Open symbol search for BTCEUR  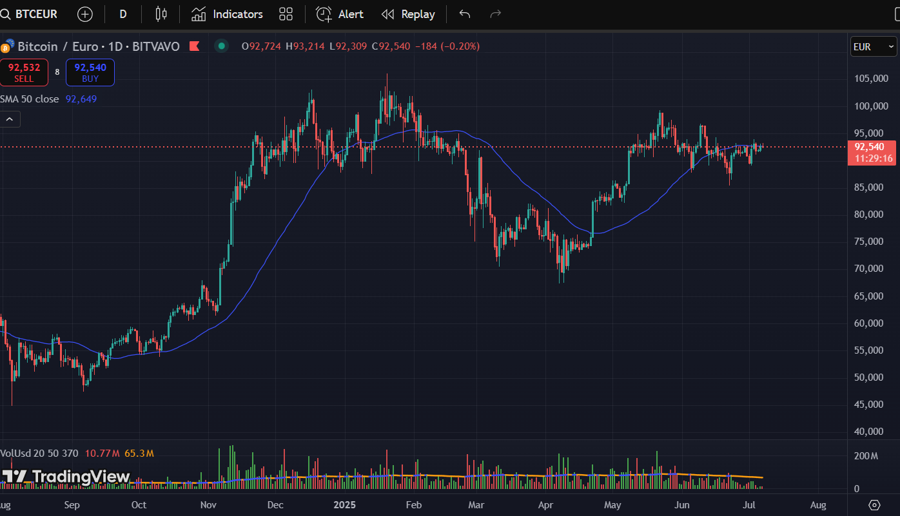point(30,14)
